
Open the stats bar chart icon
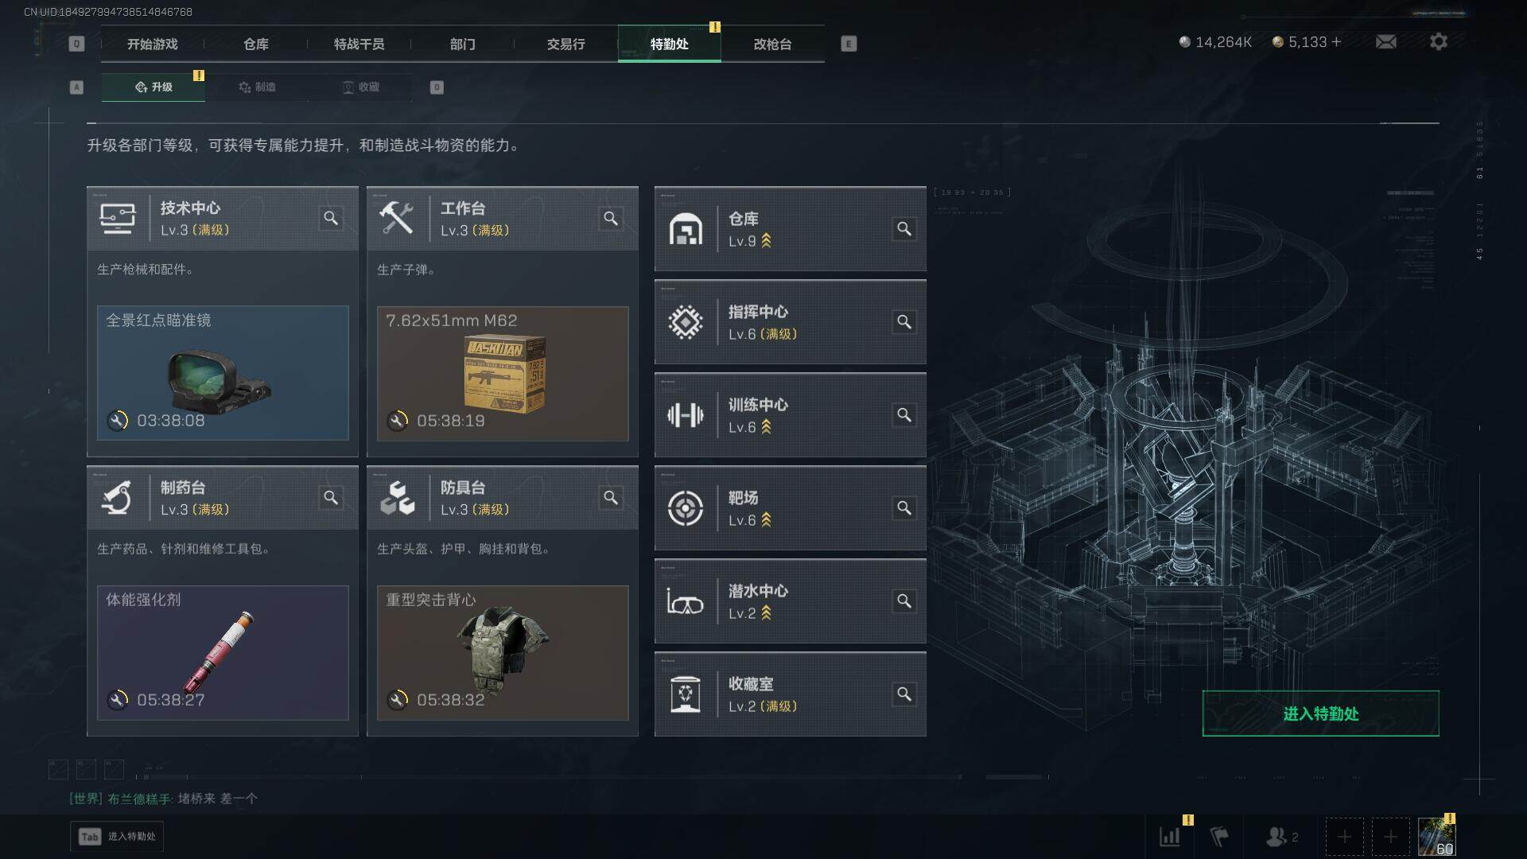coord(1170,837)
